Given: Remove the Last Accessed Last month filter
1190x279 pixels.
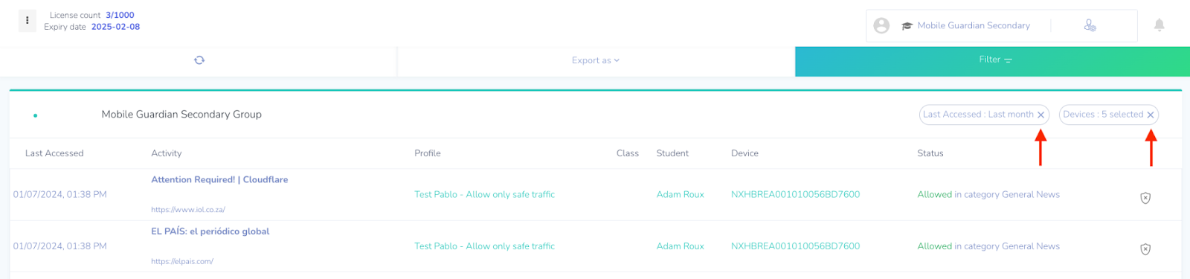Looking at the screenshot, I should coord(1041,115).
